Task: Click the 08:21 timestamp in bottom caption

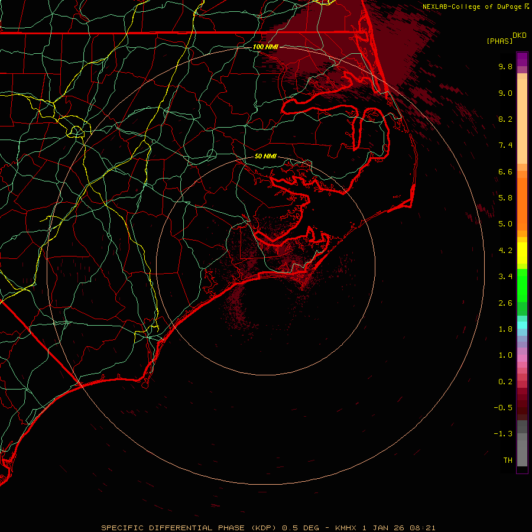Action: [423, 528]
